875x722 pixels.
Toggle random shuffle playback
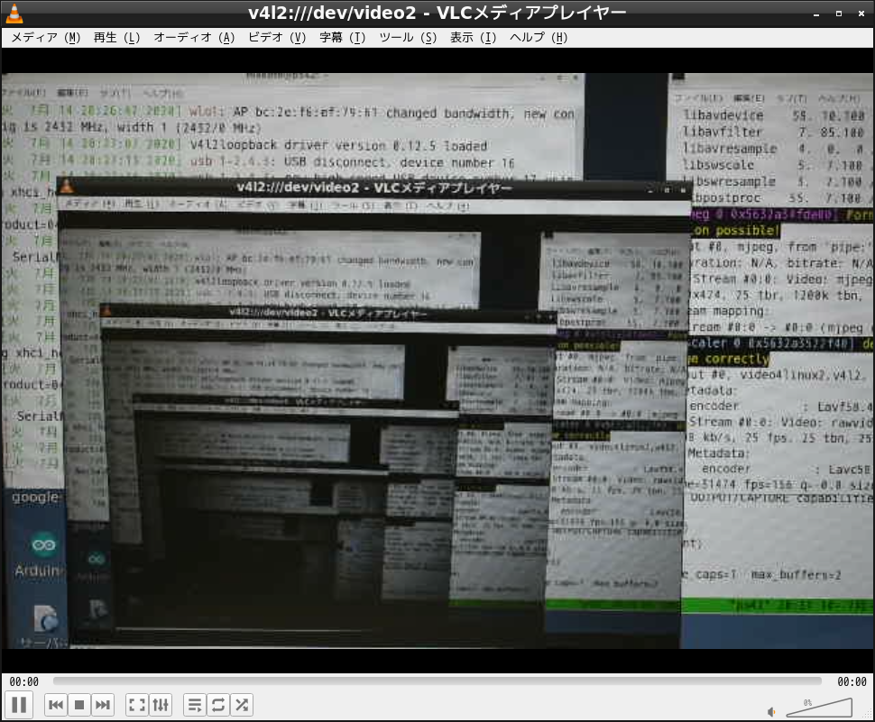242,705
